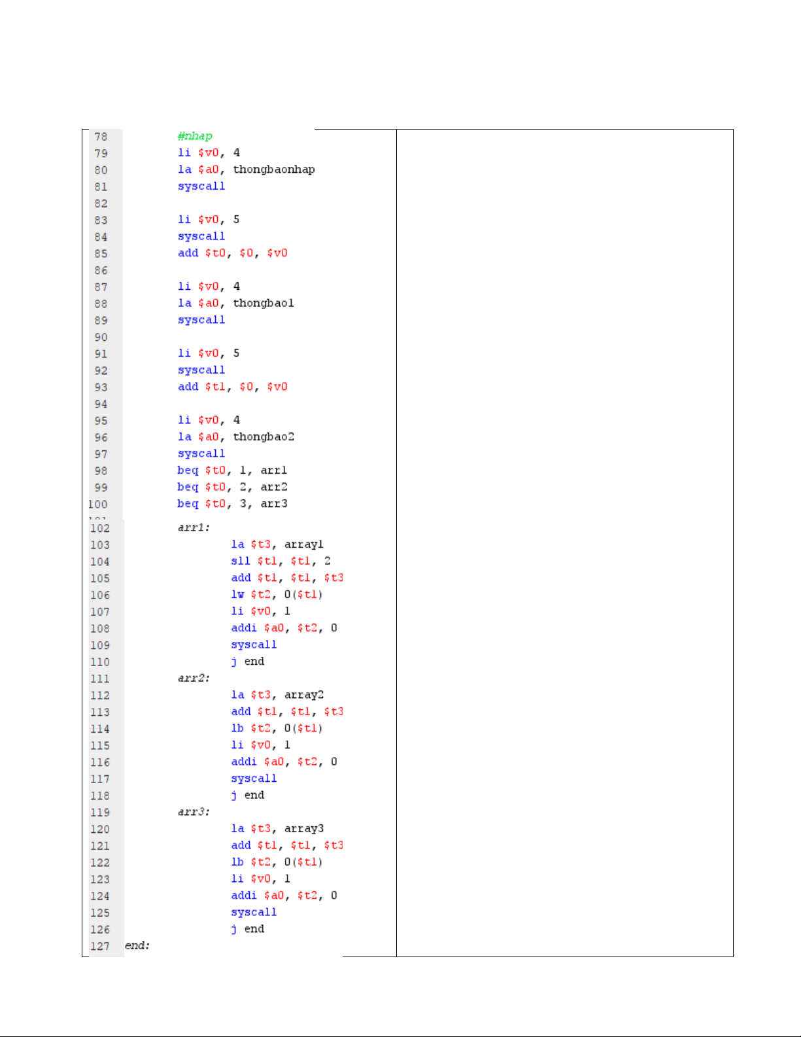Click the sll instruction on line 104

click(x=240, y=561)
